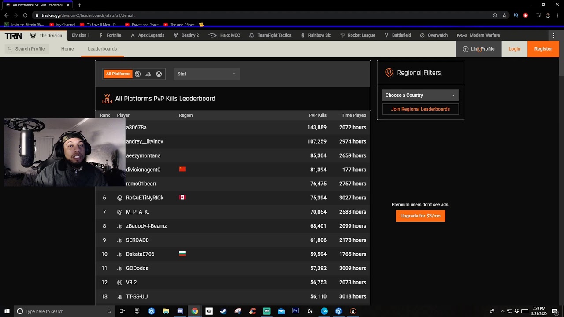This screenshot has height=317, width=564.
Task: Open the browser media control icon
Action: click(x=538, y=15)
